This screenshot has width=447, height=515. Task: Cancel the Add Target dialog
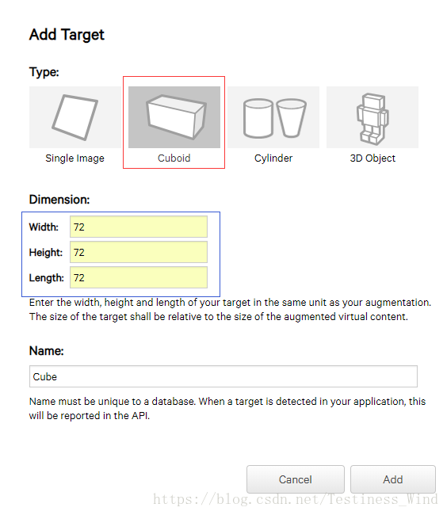296,479
